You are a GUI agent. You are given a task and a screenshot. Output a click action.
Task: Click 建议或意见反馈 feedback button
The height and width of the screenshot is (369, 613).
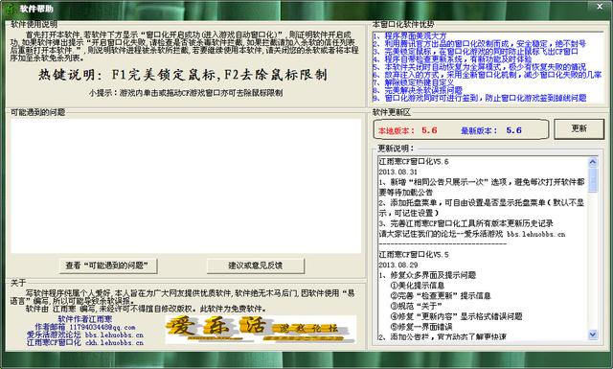[x=256, y=265]
